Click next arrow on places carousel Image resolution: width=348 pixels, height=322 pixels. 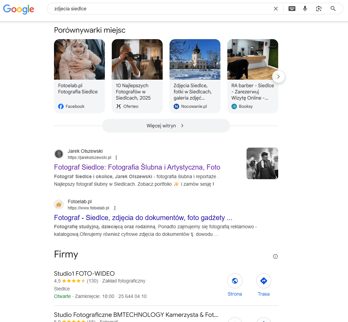(x=278, y=77)
